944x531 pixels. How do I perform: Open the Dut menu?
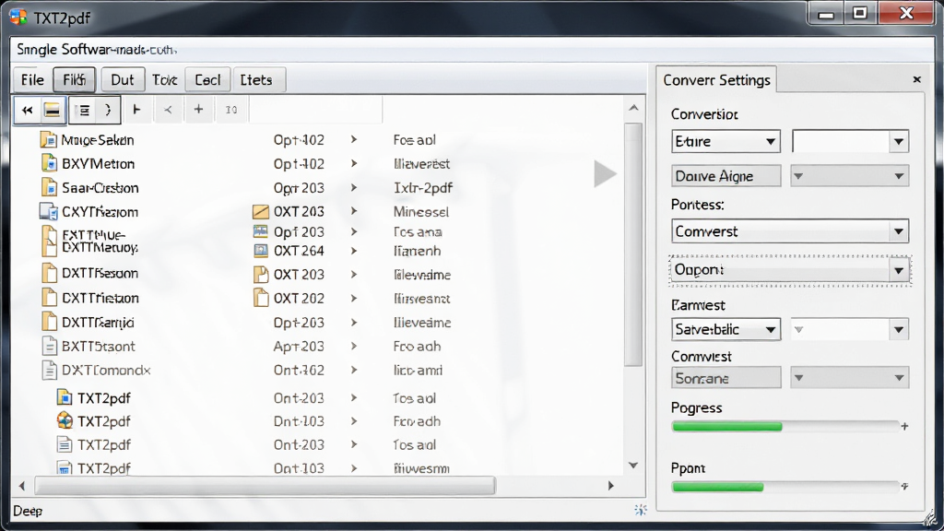(123, 79)
